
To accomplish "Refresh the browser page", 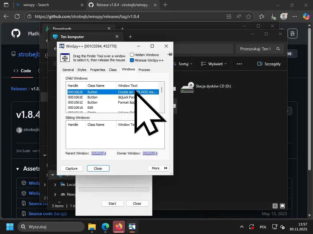I will pyautogui.click(x=17, y=16).
